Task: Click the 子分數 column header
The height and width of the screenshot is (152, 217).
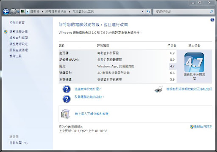Action: pos(172,46)
